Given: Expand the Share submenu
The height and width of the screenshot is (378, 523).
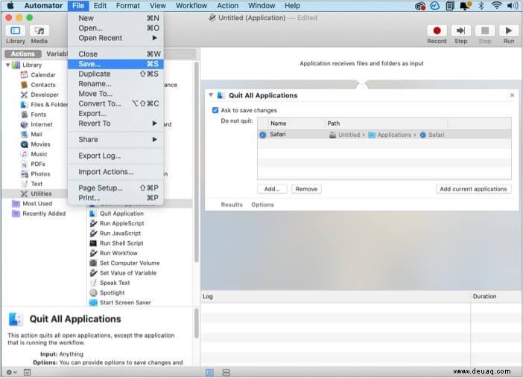Looking at the screenshot, I should click(115, 139).
